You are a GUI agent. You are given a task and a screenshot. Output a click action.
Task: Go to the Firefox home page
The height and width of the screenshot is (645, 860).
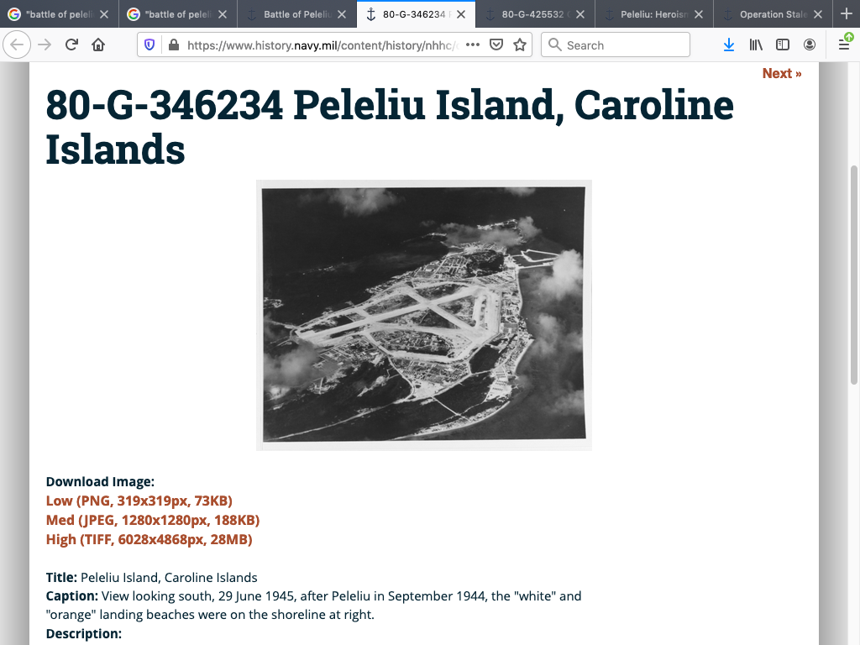click(x=98, y=45)
